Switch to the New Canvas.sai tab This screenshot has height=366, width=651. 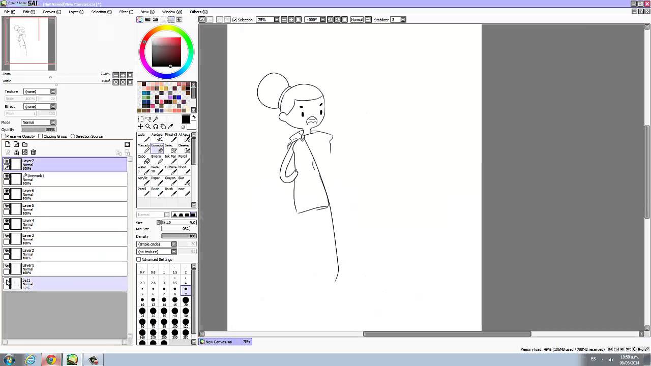(x=225, y=342)
